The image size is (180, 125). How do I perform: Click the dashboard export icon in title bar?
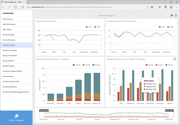click(x=175, y=15)
